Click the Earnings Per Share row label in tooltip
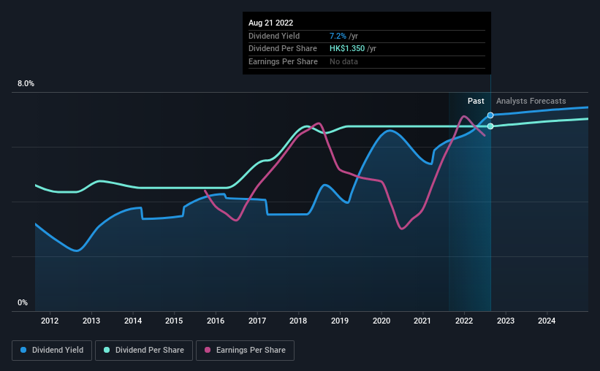 283,61
